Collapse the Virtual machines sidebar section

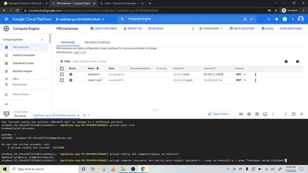coord(42,39)
